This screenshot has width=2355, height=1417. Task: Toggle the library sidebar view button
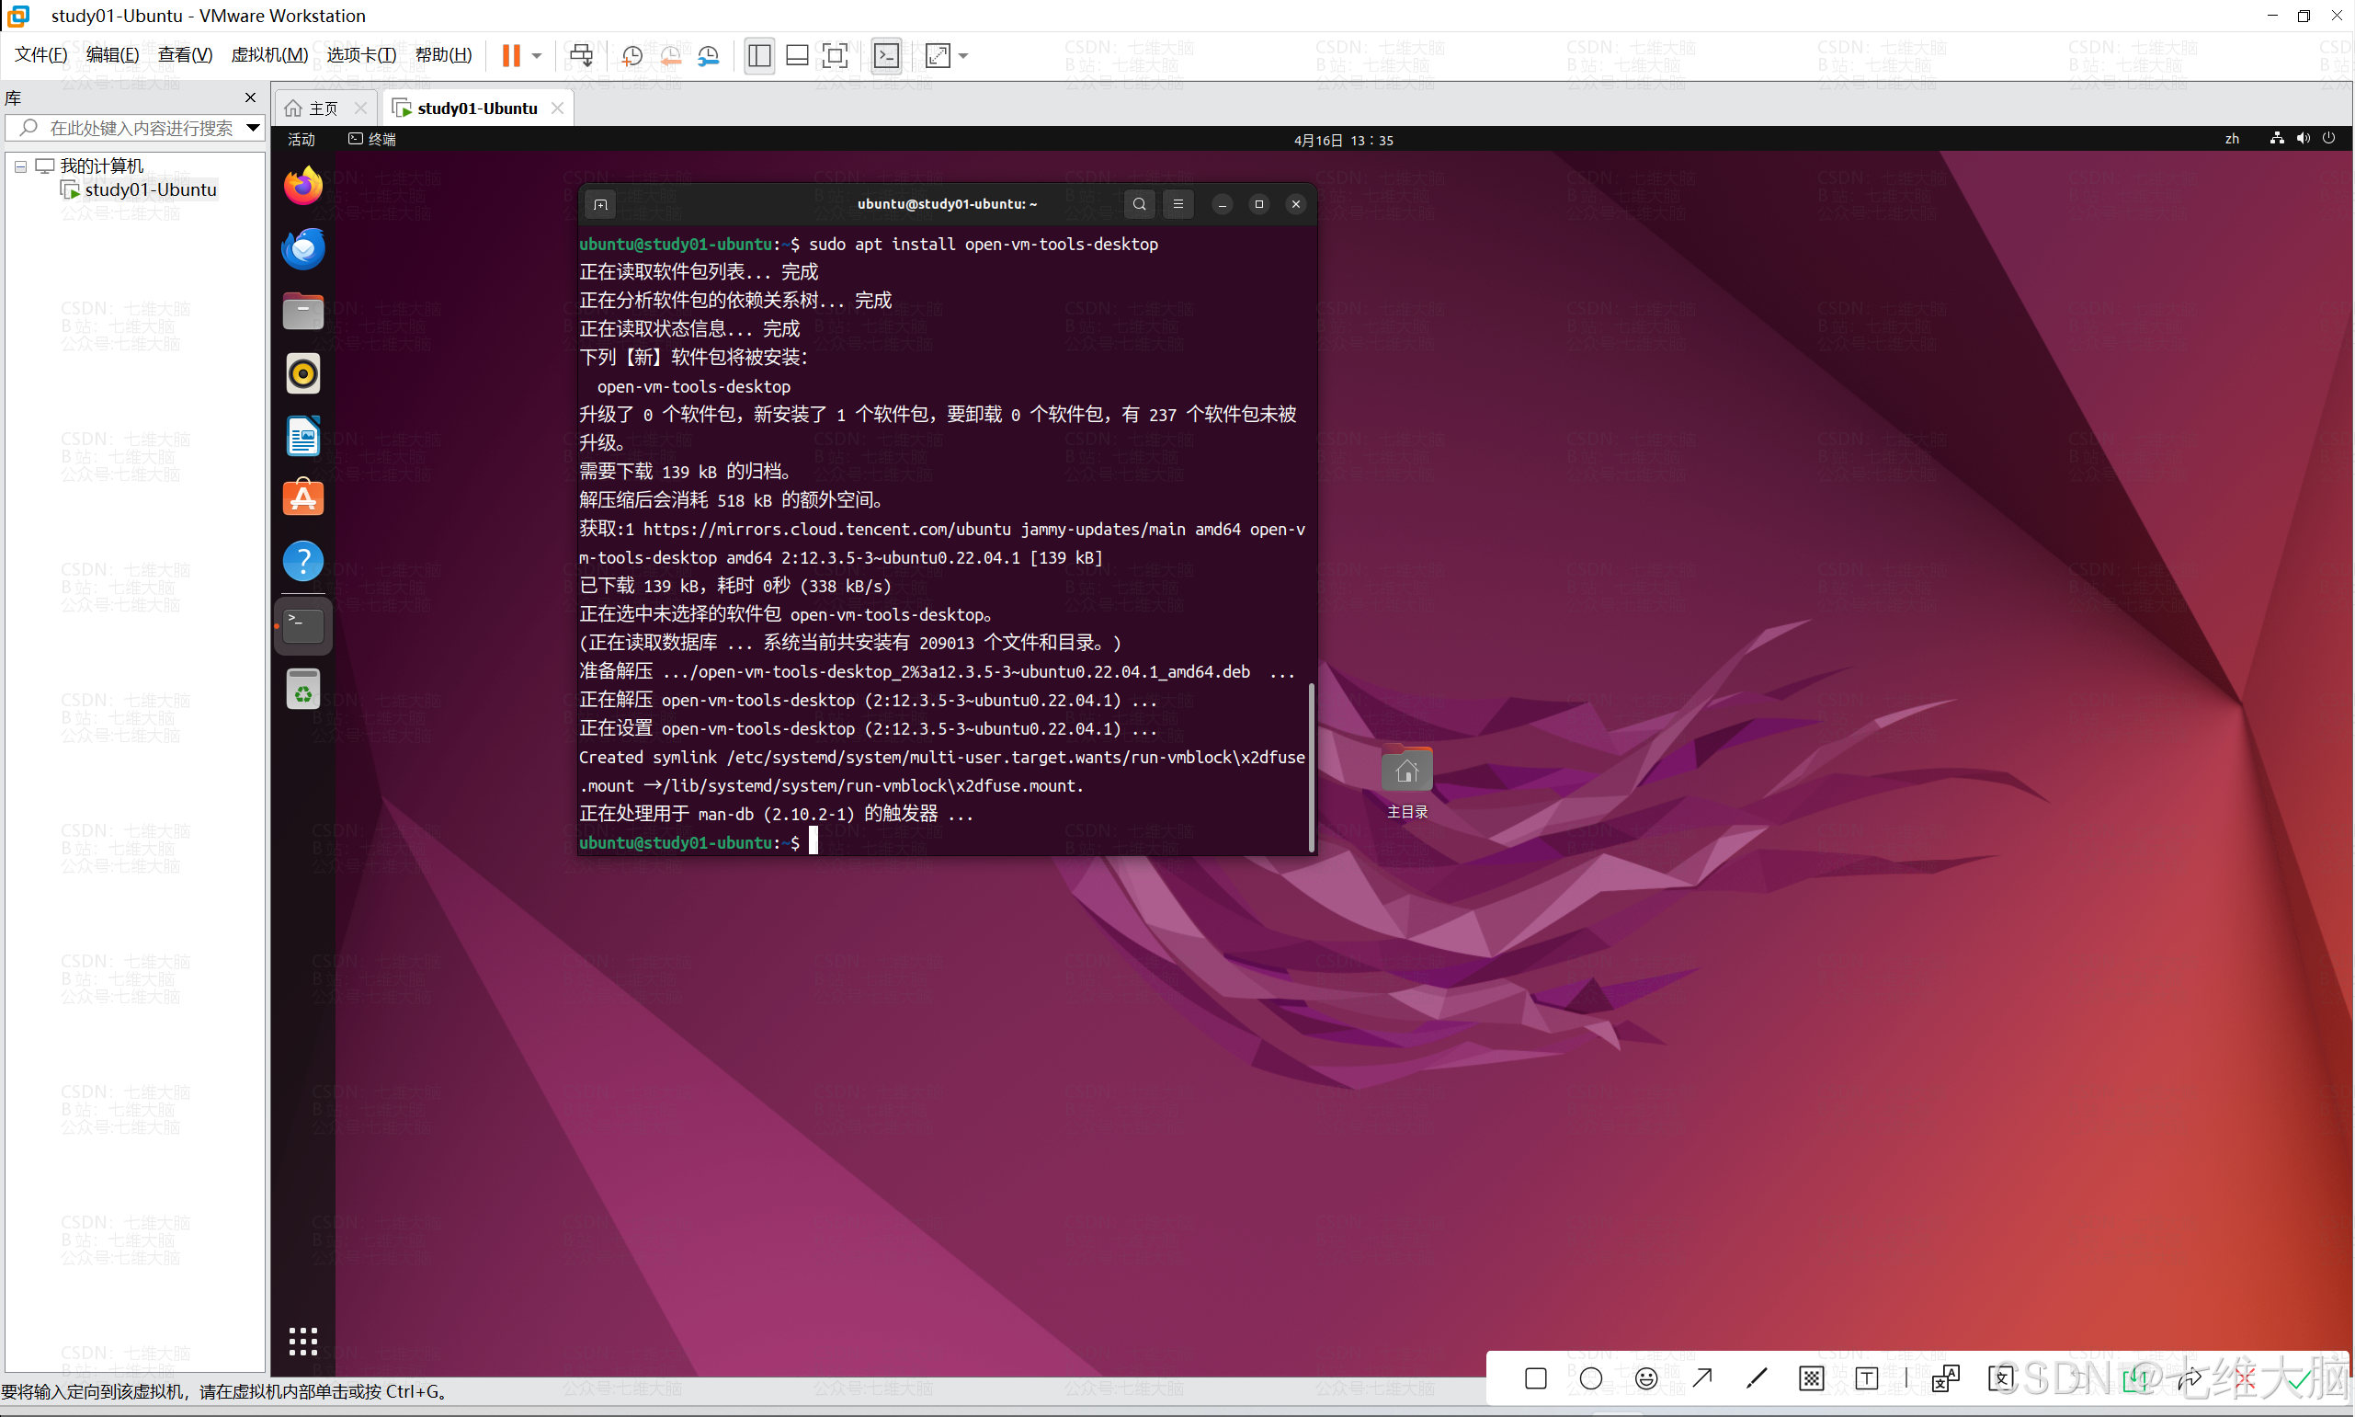tap(759, 55)
